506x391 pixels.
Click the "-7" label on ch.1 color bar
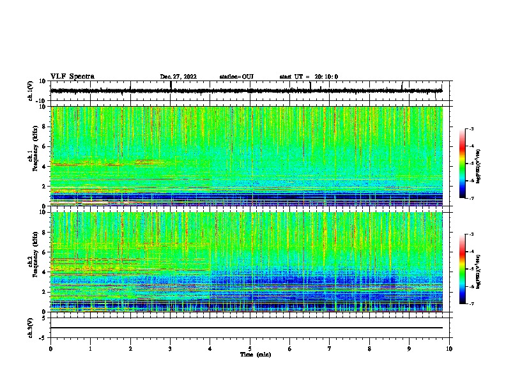(471, 198)
